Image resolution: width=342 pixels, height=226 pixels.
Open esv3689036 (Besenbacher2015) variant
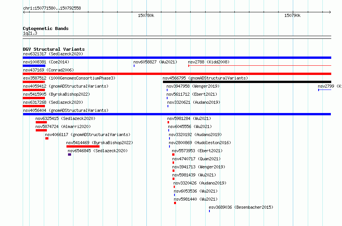[241, 207]
